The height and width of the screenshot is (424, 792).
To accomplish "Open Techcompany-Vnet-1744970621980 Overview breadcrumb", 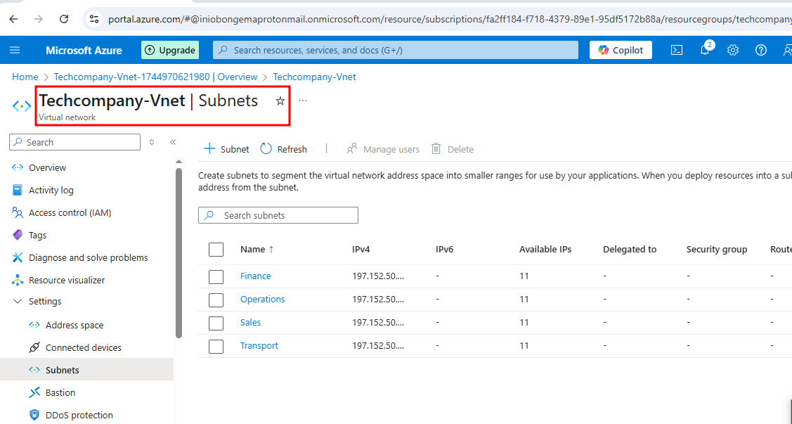I will pyautogui.click(x=155, y=77).
